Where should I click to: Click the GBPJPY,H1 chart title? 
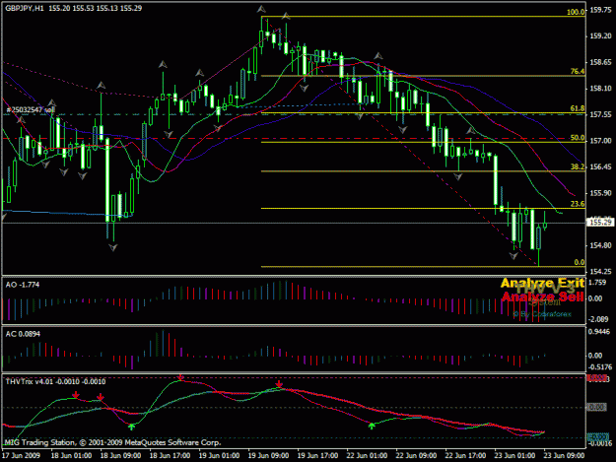(x=25, y=8)
